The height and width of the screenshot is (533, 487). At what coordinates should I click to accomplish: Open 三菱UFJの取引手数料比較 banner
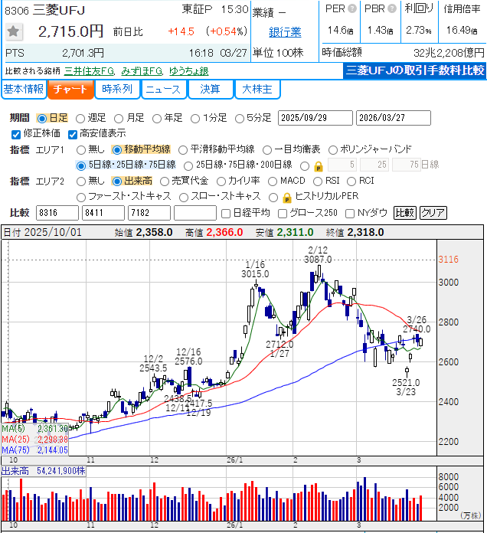(x=414, y=70)
